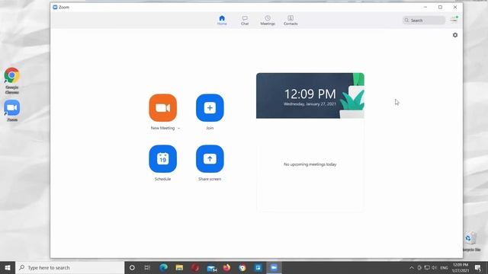Open Google Chrome desktop shortcut
The width and height of the screenshot is (488, 274).
12,81
